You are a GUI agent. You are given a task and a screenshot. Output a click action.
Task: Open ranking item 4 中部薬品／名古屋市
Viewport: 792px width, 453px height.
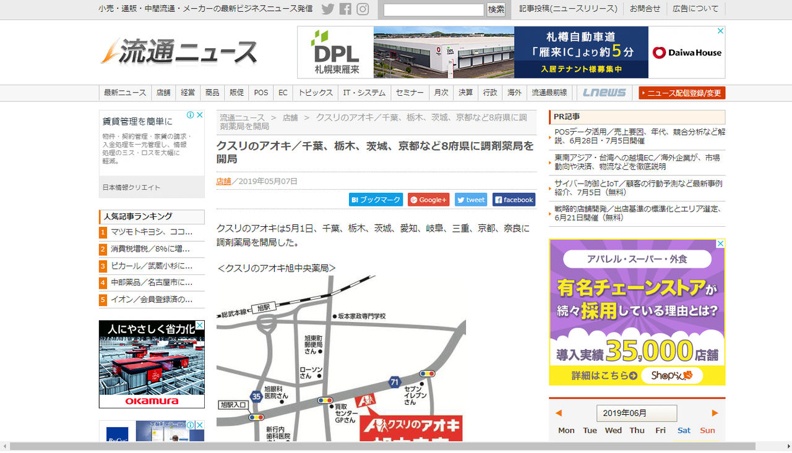point(152,283)
